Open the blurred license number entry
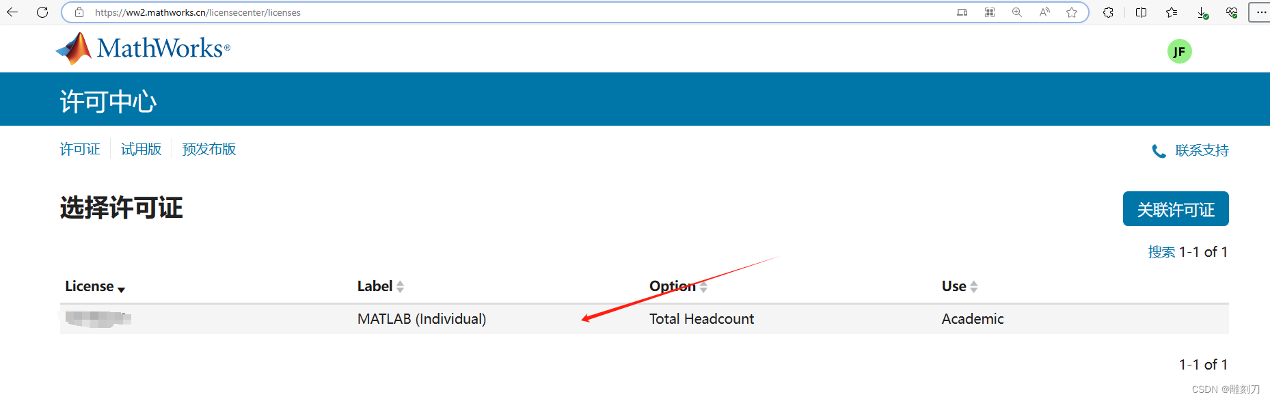The image size is (1270, 401). [98, 318]
